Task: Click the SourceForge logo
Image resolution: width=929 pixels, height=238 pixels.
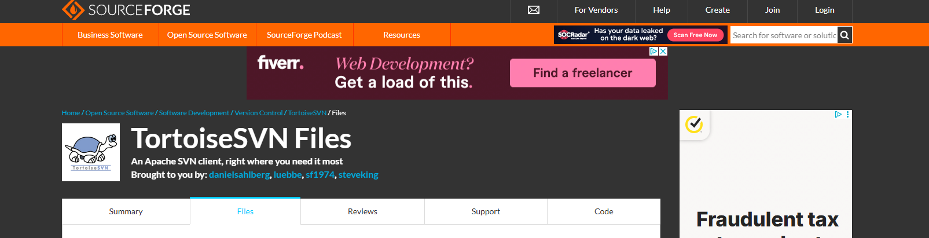Action: (126, 10)
